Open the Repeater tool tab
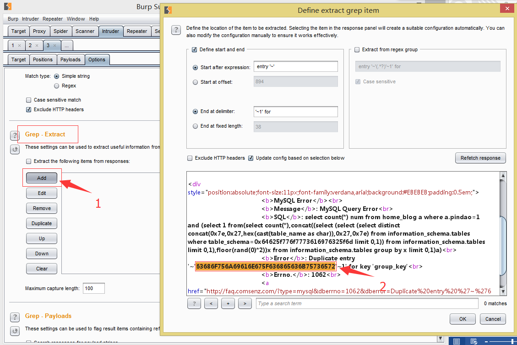 pyautogui.click(x=137, y=31)
